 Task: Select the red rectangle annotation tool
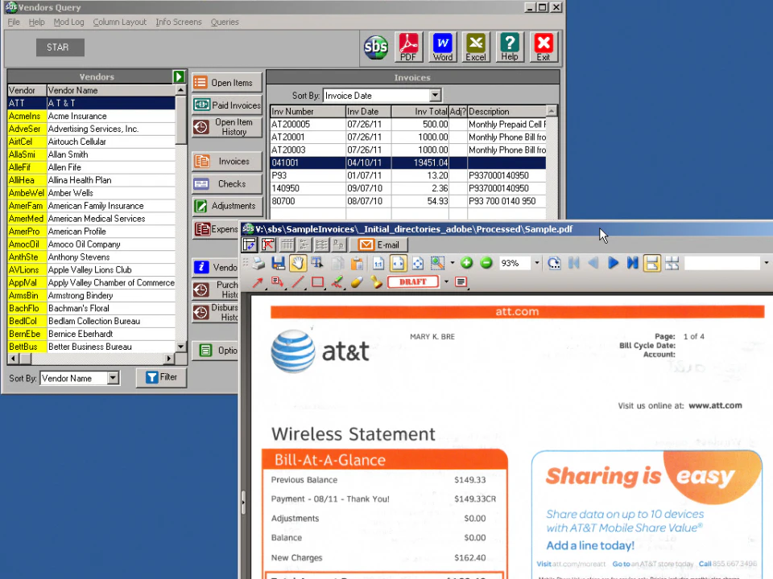317,282
